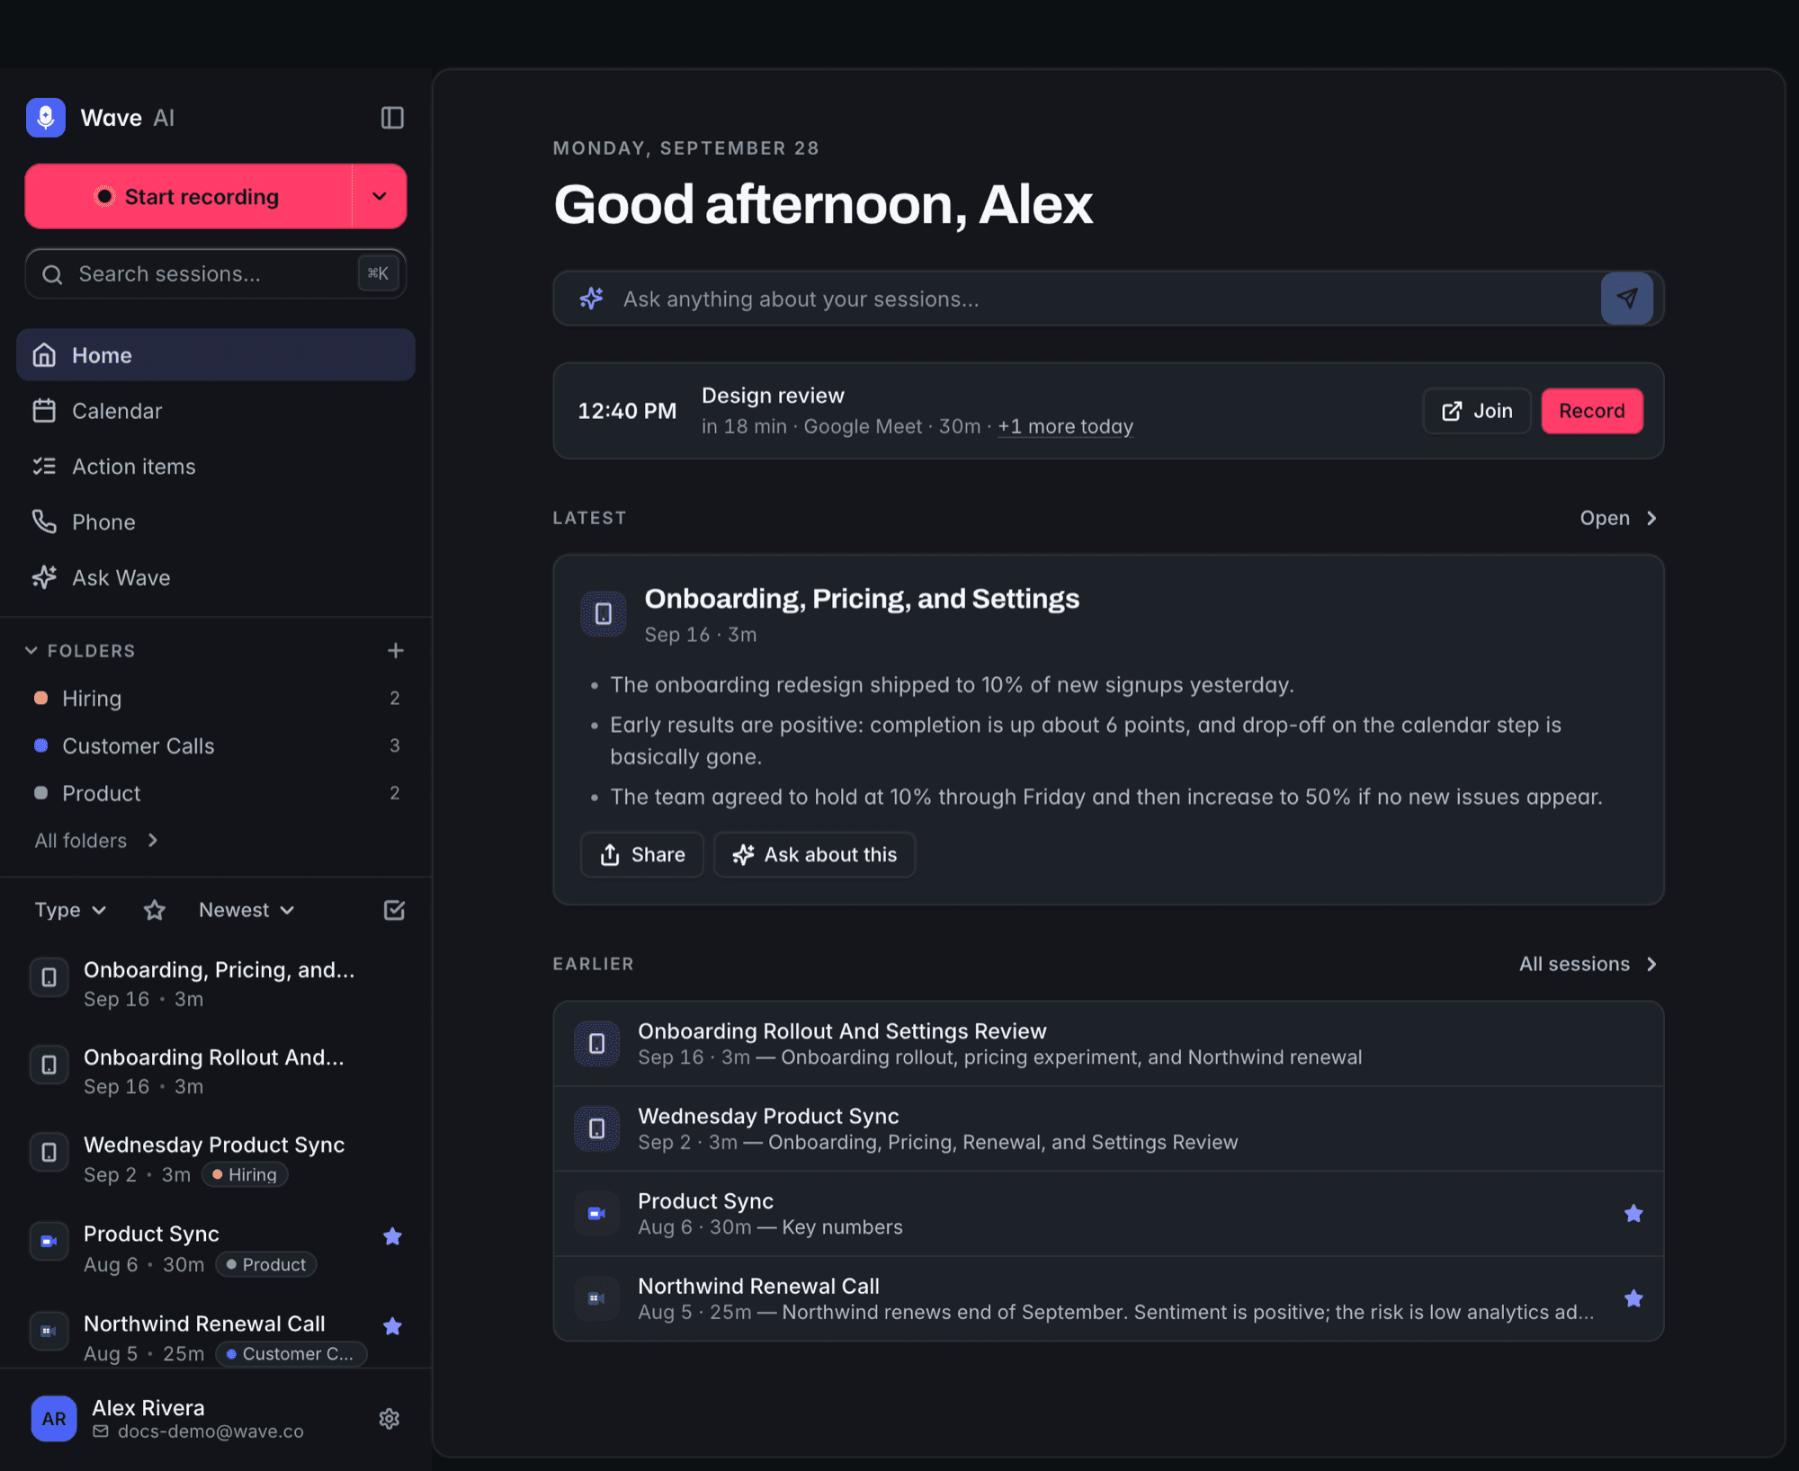Unstar Northwind Renewal Call in sidebar list

point(392,1326)
